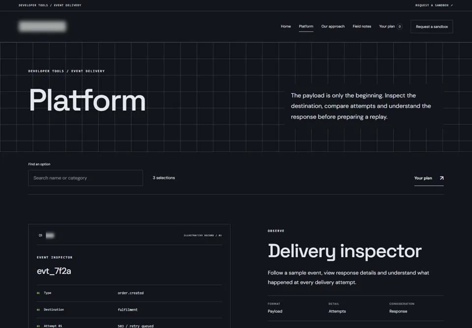Click the blurred site logo in header

click(42, 26)
